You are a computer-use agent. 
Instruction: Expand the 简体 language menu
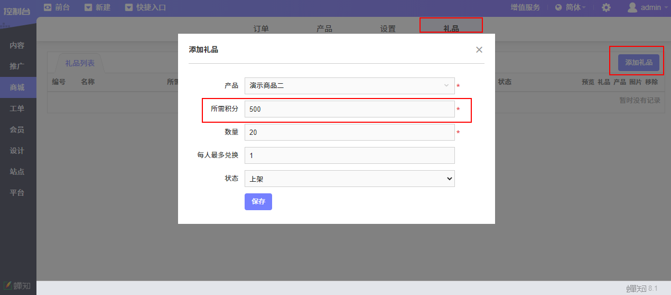pyautogui.click(x=575, y=7)
